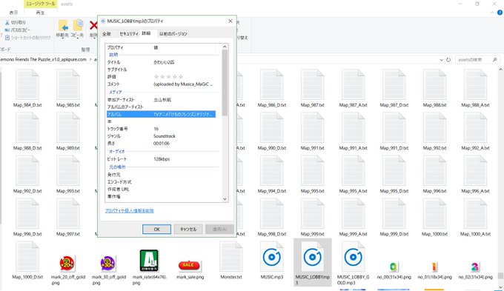Select the Map_999.txt file icon

[x=313, y=214]
